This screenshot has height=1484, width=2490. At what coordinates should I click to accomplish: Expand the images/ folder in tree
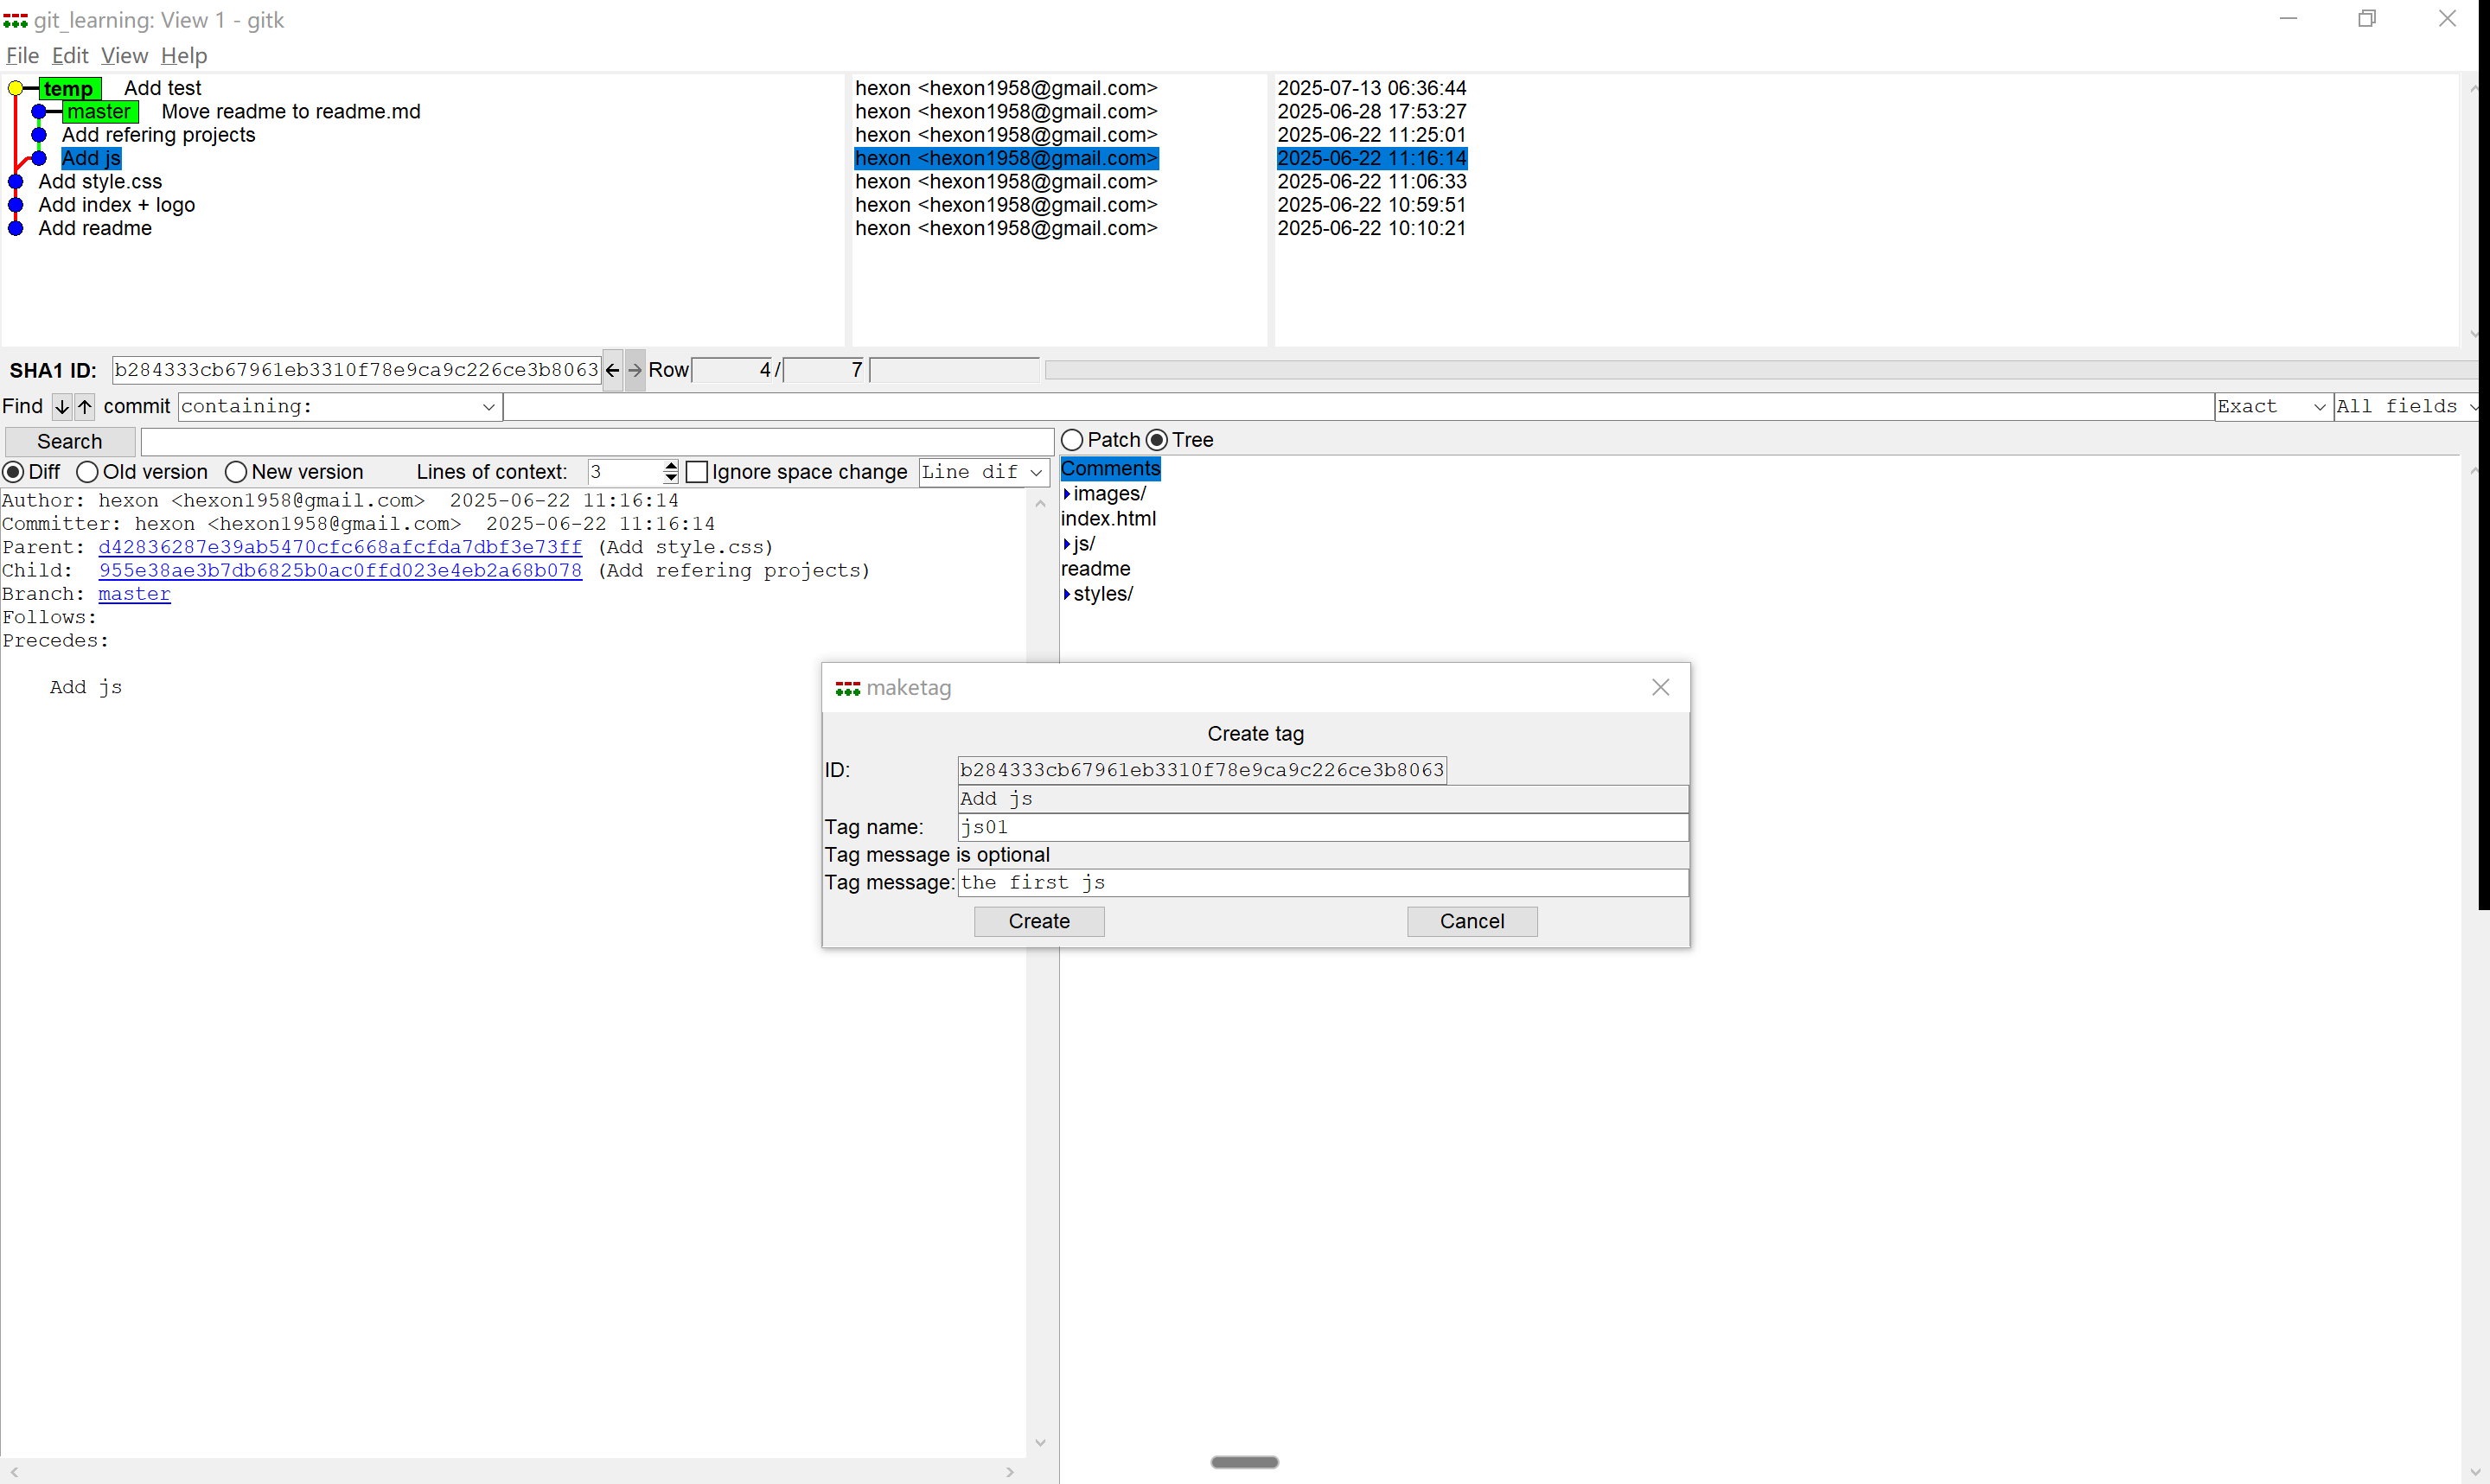tap(1067, 494)
